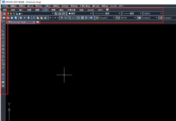Viewport: 176px width, 121px height.
Task: Click the new drawing tab button
Action: [38, 22]
